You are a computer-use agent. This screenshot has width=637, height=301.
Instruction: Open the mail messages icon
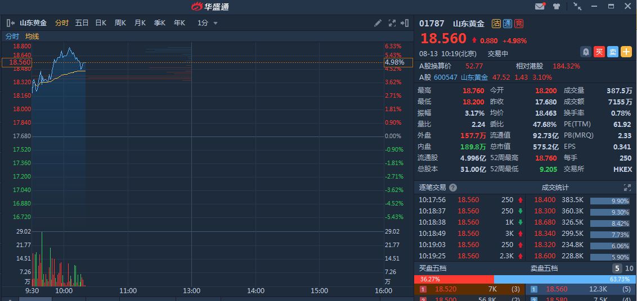(540, 6)
